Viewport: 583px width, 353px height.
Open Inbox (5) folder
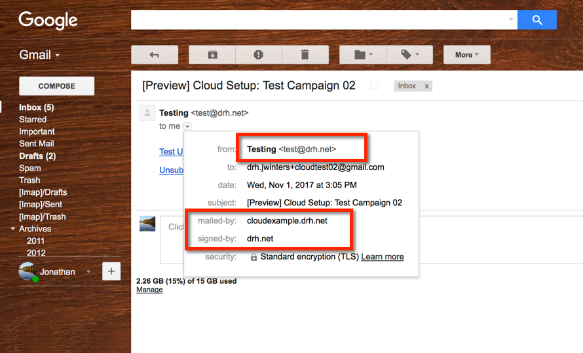click(37, 107)
